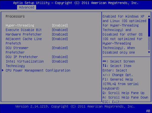Click the Processors section heading
The image size is (152, 113).
pyautogui.click(x=15, y=16)
